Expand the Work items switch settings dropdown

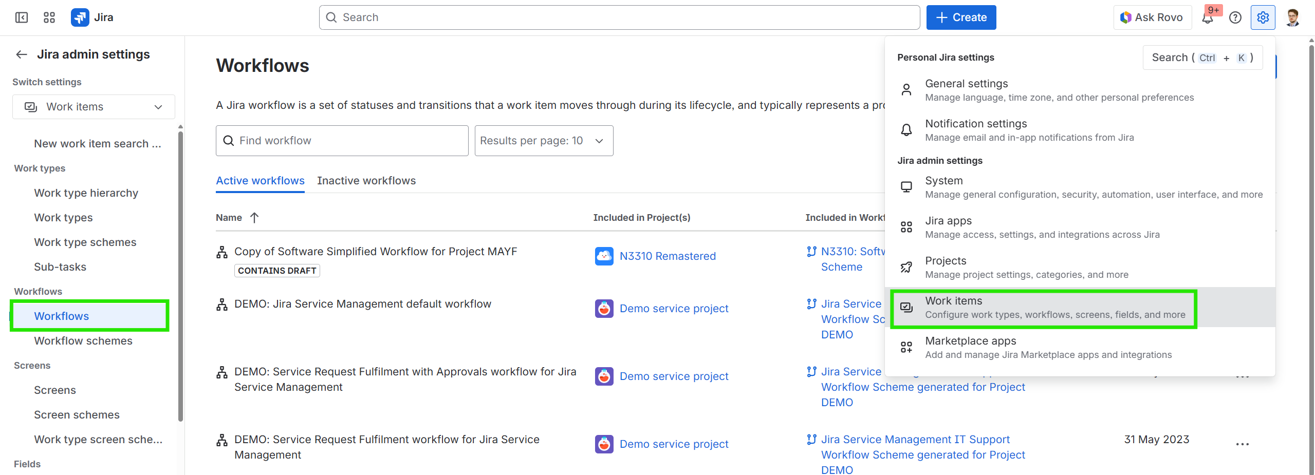click(94, 107)
